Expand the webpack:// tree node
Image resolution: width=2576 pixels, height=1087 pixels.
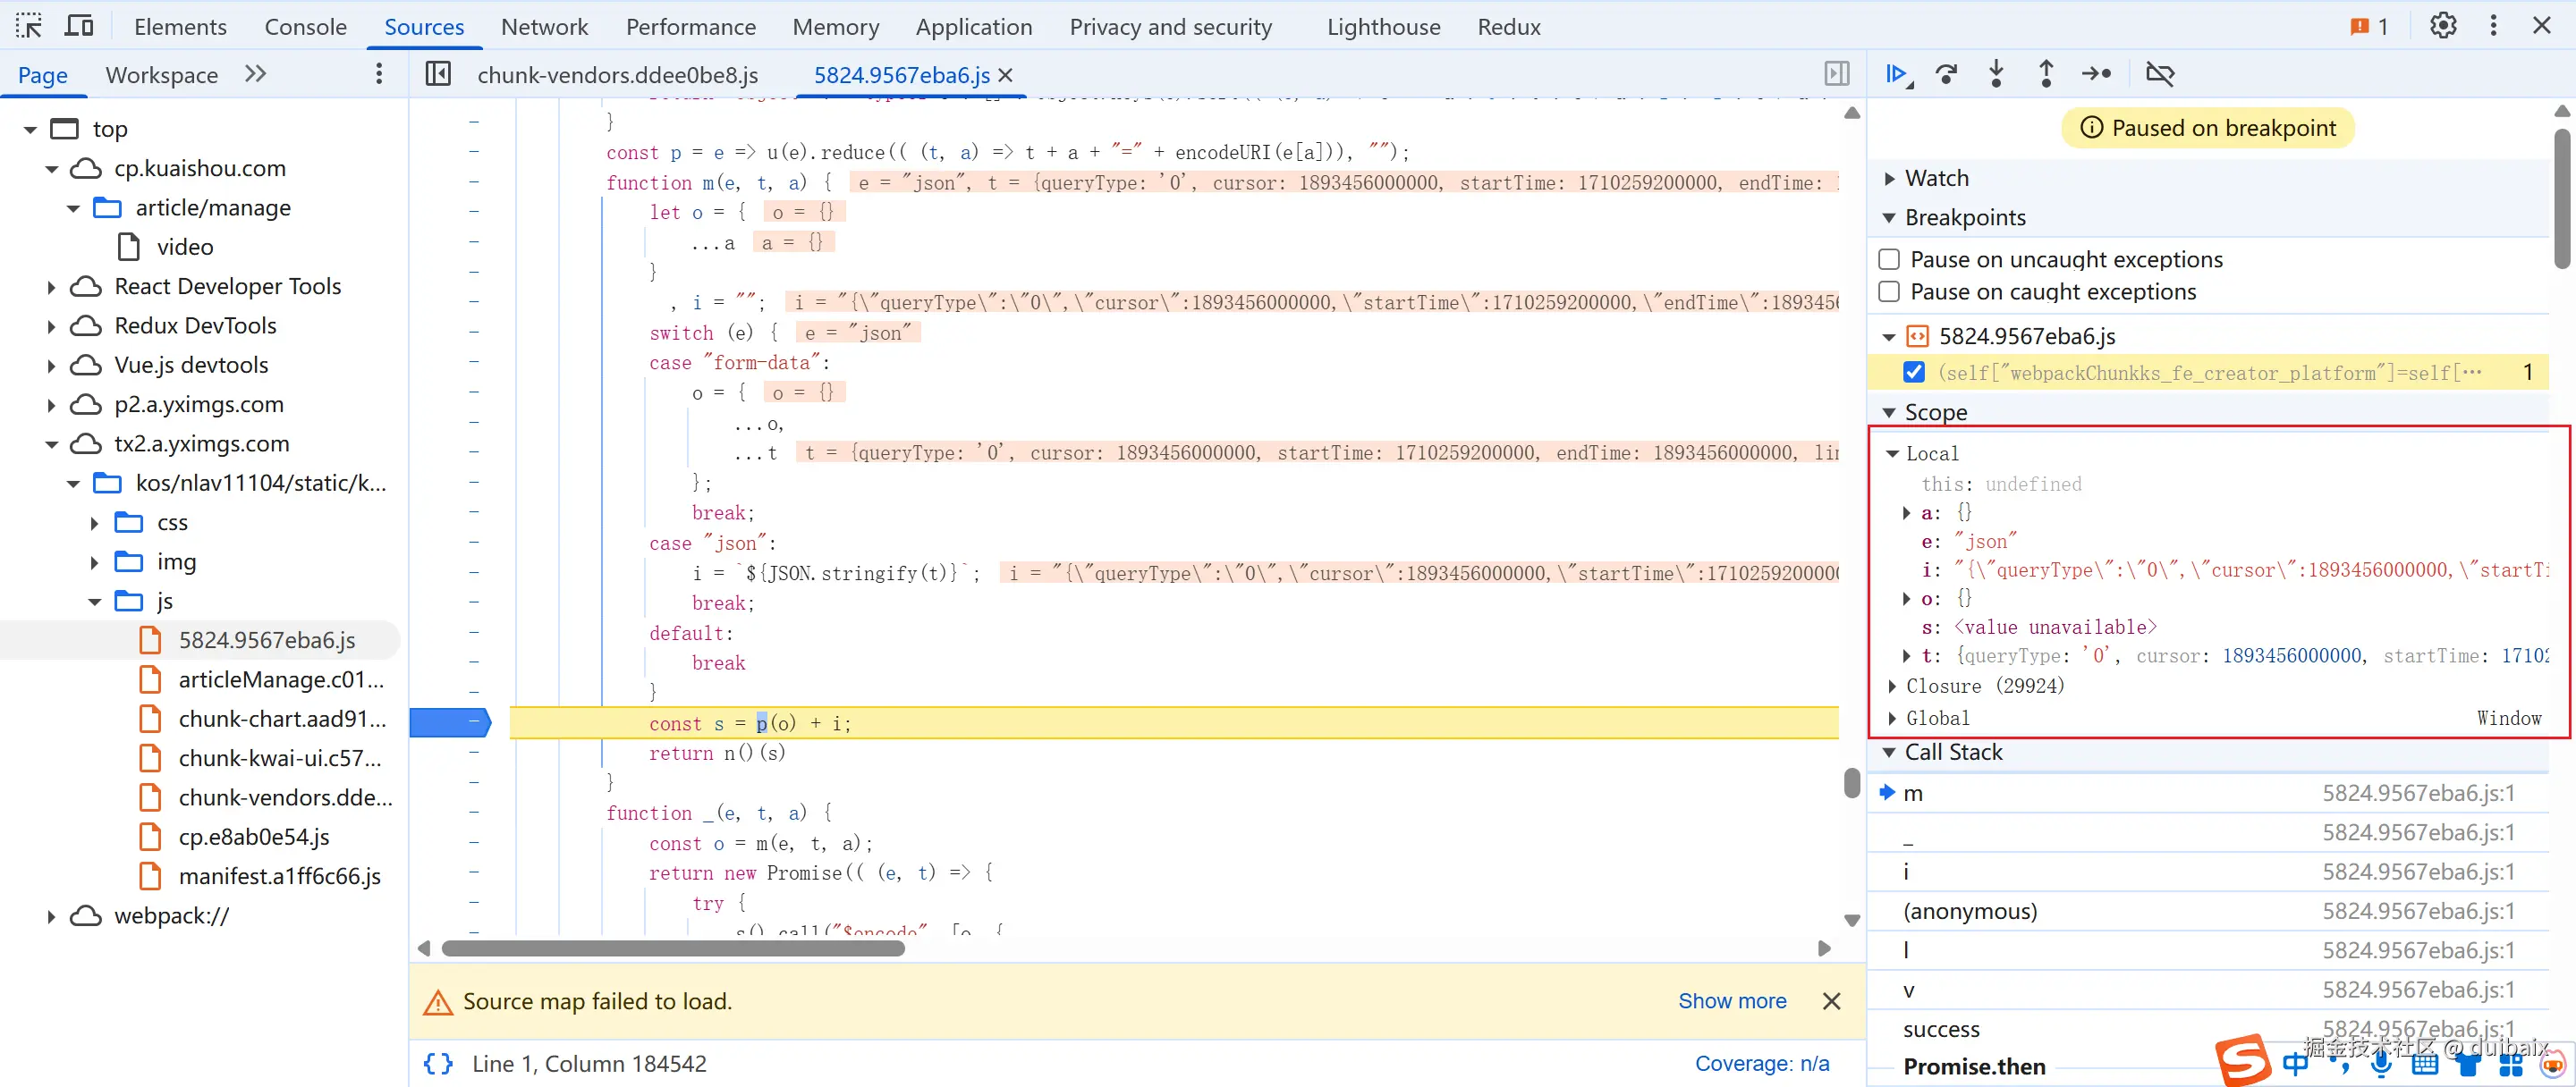click(x=51, y=916)
